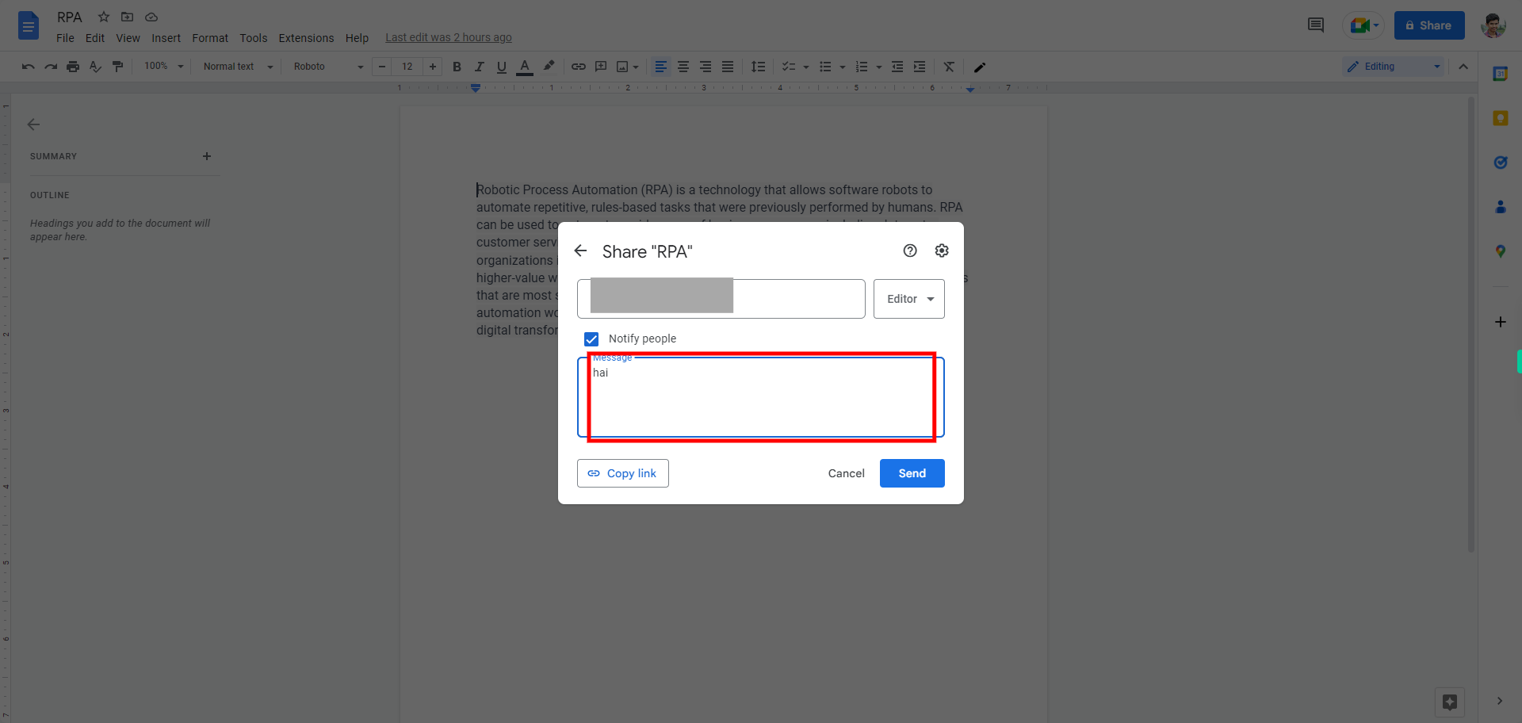
Task: Open the comment history icon
Action: pyautogui.click(x=1316, y=25)
